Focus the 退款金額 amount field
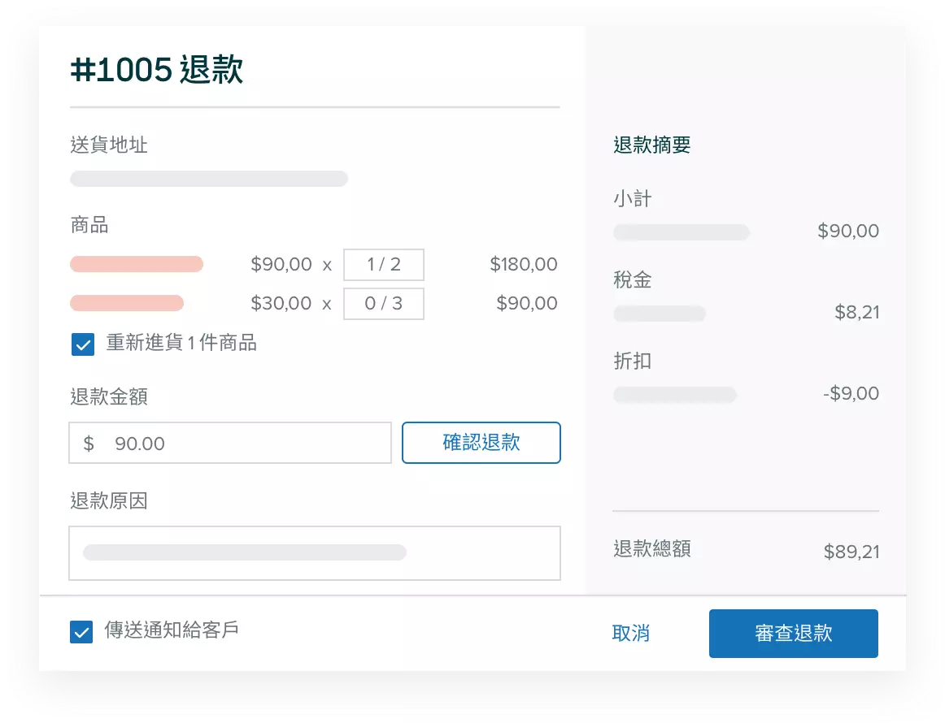The image size is (945, 723). tap(244, 444)
